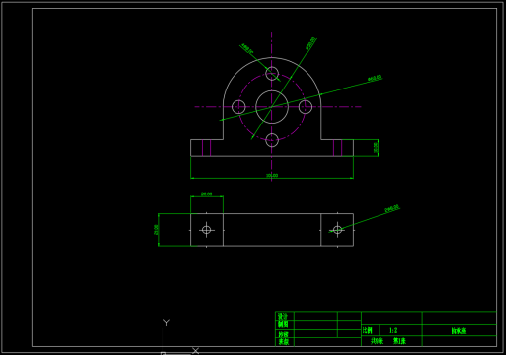Select the left mounting hole in top view
This screenshot has width=506, height=355.
206,230
